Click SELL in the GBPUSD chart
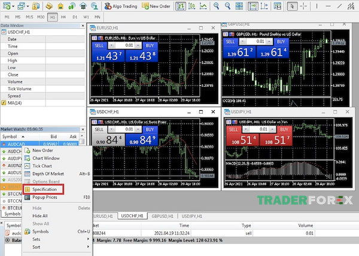This screenshot has width=359, height=256. pyautogui.click(x=230, y=42)
